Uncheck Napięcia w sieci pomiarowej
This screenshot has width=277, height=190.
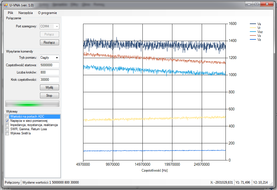point(7,121)
